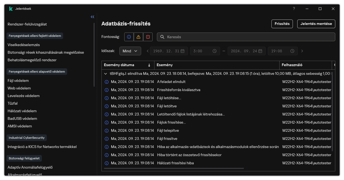
Task: Open the Tűzfal report section
Action: [x=13, y=103]
